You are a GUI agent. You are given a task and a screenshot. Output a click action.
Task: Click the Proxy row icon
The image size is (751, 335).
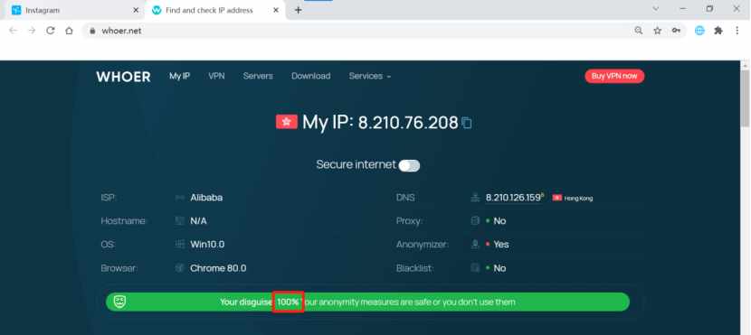tap(475, 221)
